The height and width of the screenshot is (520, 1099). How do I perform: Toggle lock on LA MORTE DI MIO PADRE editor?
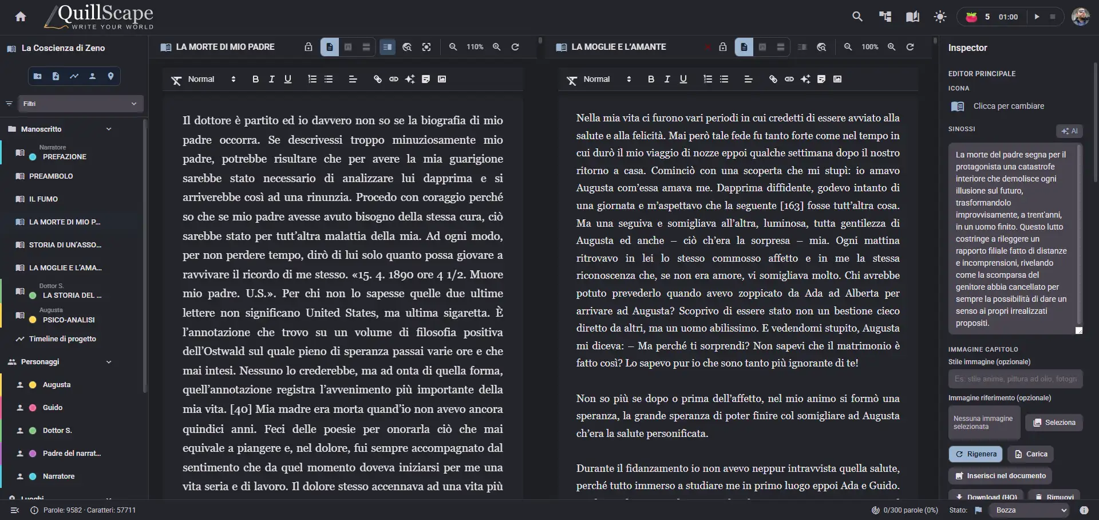(309, 47)
